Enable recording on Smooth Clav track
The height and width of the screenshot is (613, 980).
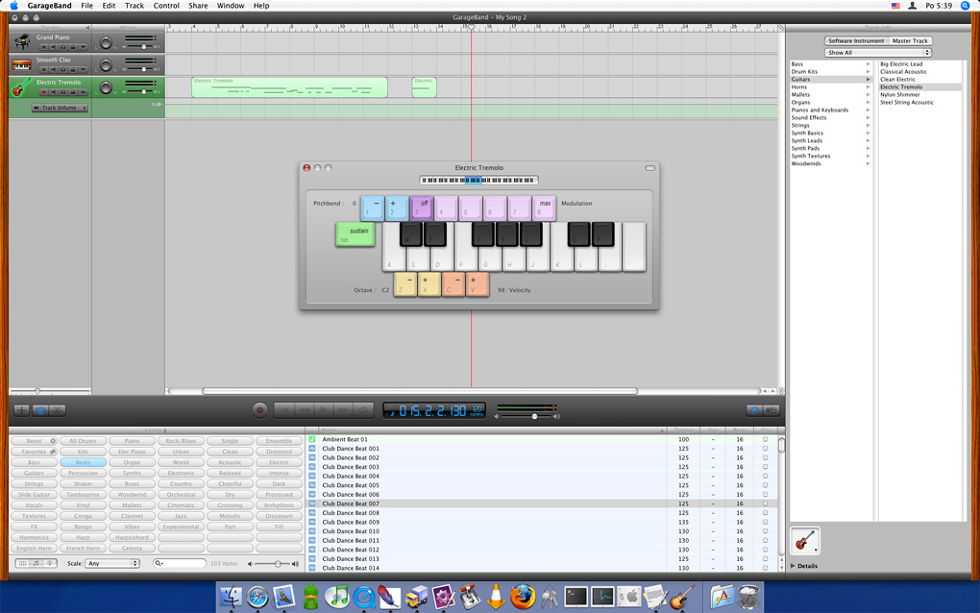pos(44,70)
